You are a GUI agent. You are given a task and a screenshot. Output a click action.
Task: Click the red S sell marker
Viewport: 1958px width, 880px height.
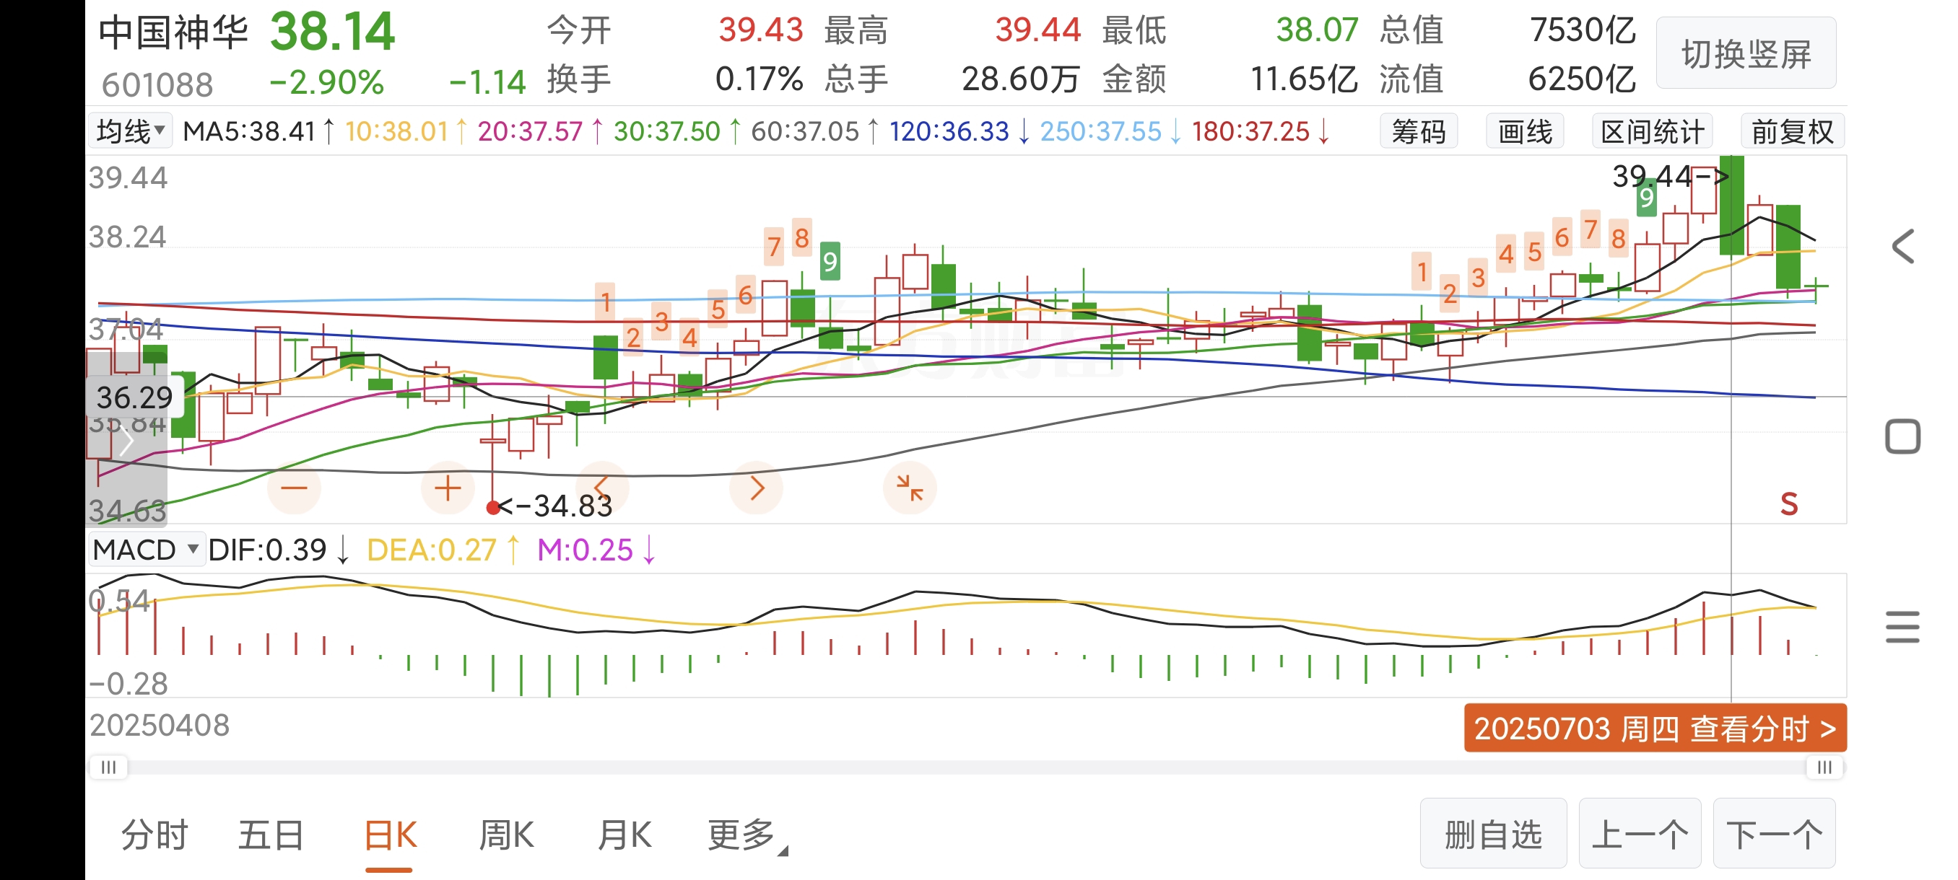coord(1789,504)
